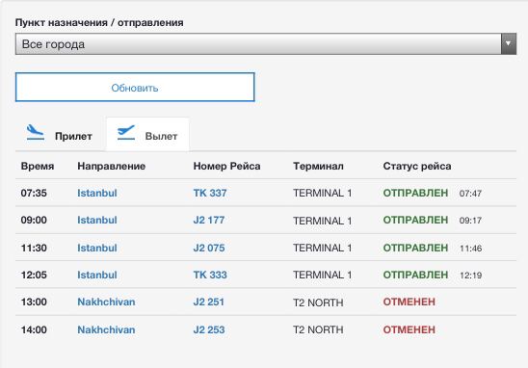
Task: Click the 12:05 departure time
Action: (x=34, y=275)
